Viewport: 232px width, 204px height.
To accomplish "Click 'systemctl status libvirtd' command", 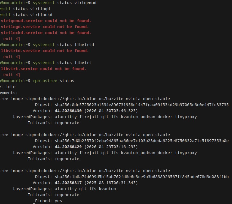I will [63, 45].
